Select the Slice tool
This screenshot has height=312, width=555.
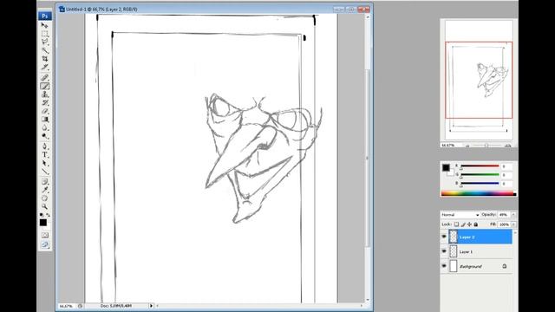[44, 67]
